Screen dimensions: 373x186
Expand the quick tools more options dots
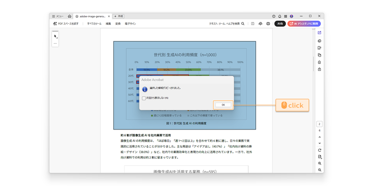tap(55, 44)
